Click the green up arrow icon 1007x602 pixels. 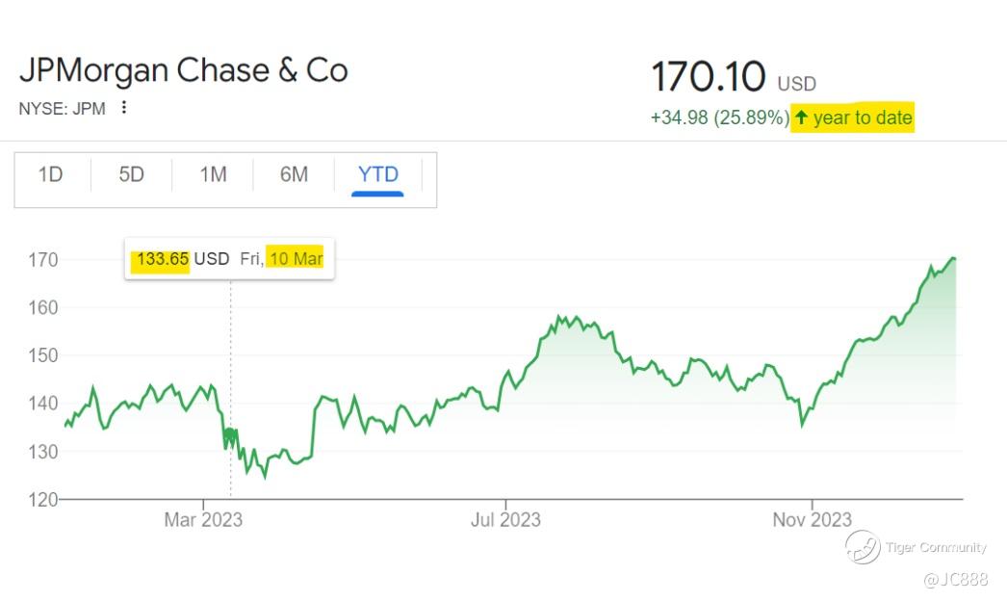801,118
